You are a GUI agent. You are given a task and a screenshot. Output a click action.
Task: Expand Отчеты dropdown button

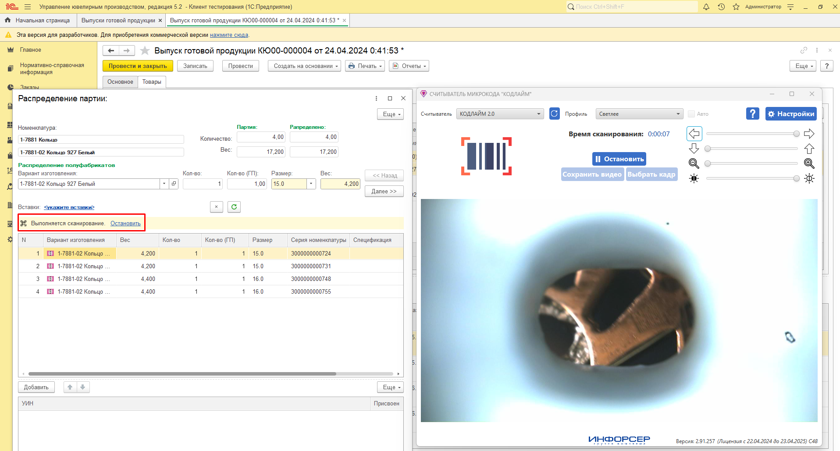[x=409, y=66]
